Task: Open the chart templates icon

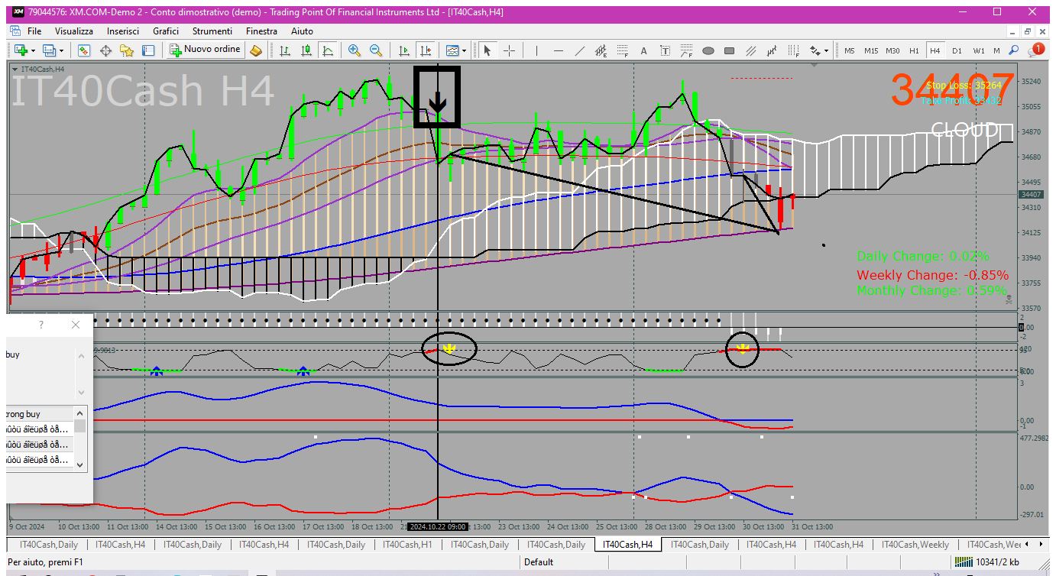Action: coord(452,50)
